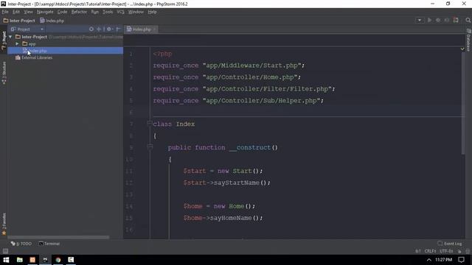Click the memory indicator trash icon in status bar
This screenshot has width=472, height=265.
pos(468,251)
